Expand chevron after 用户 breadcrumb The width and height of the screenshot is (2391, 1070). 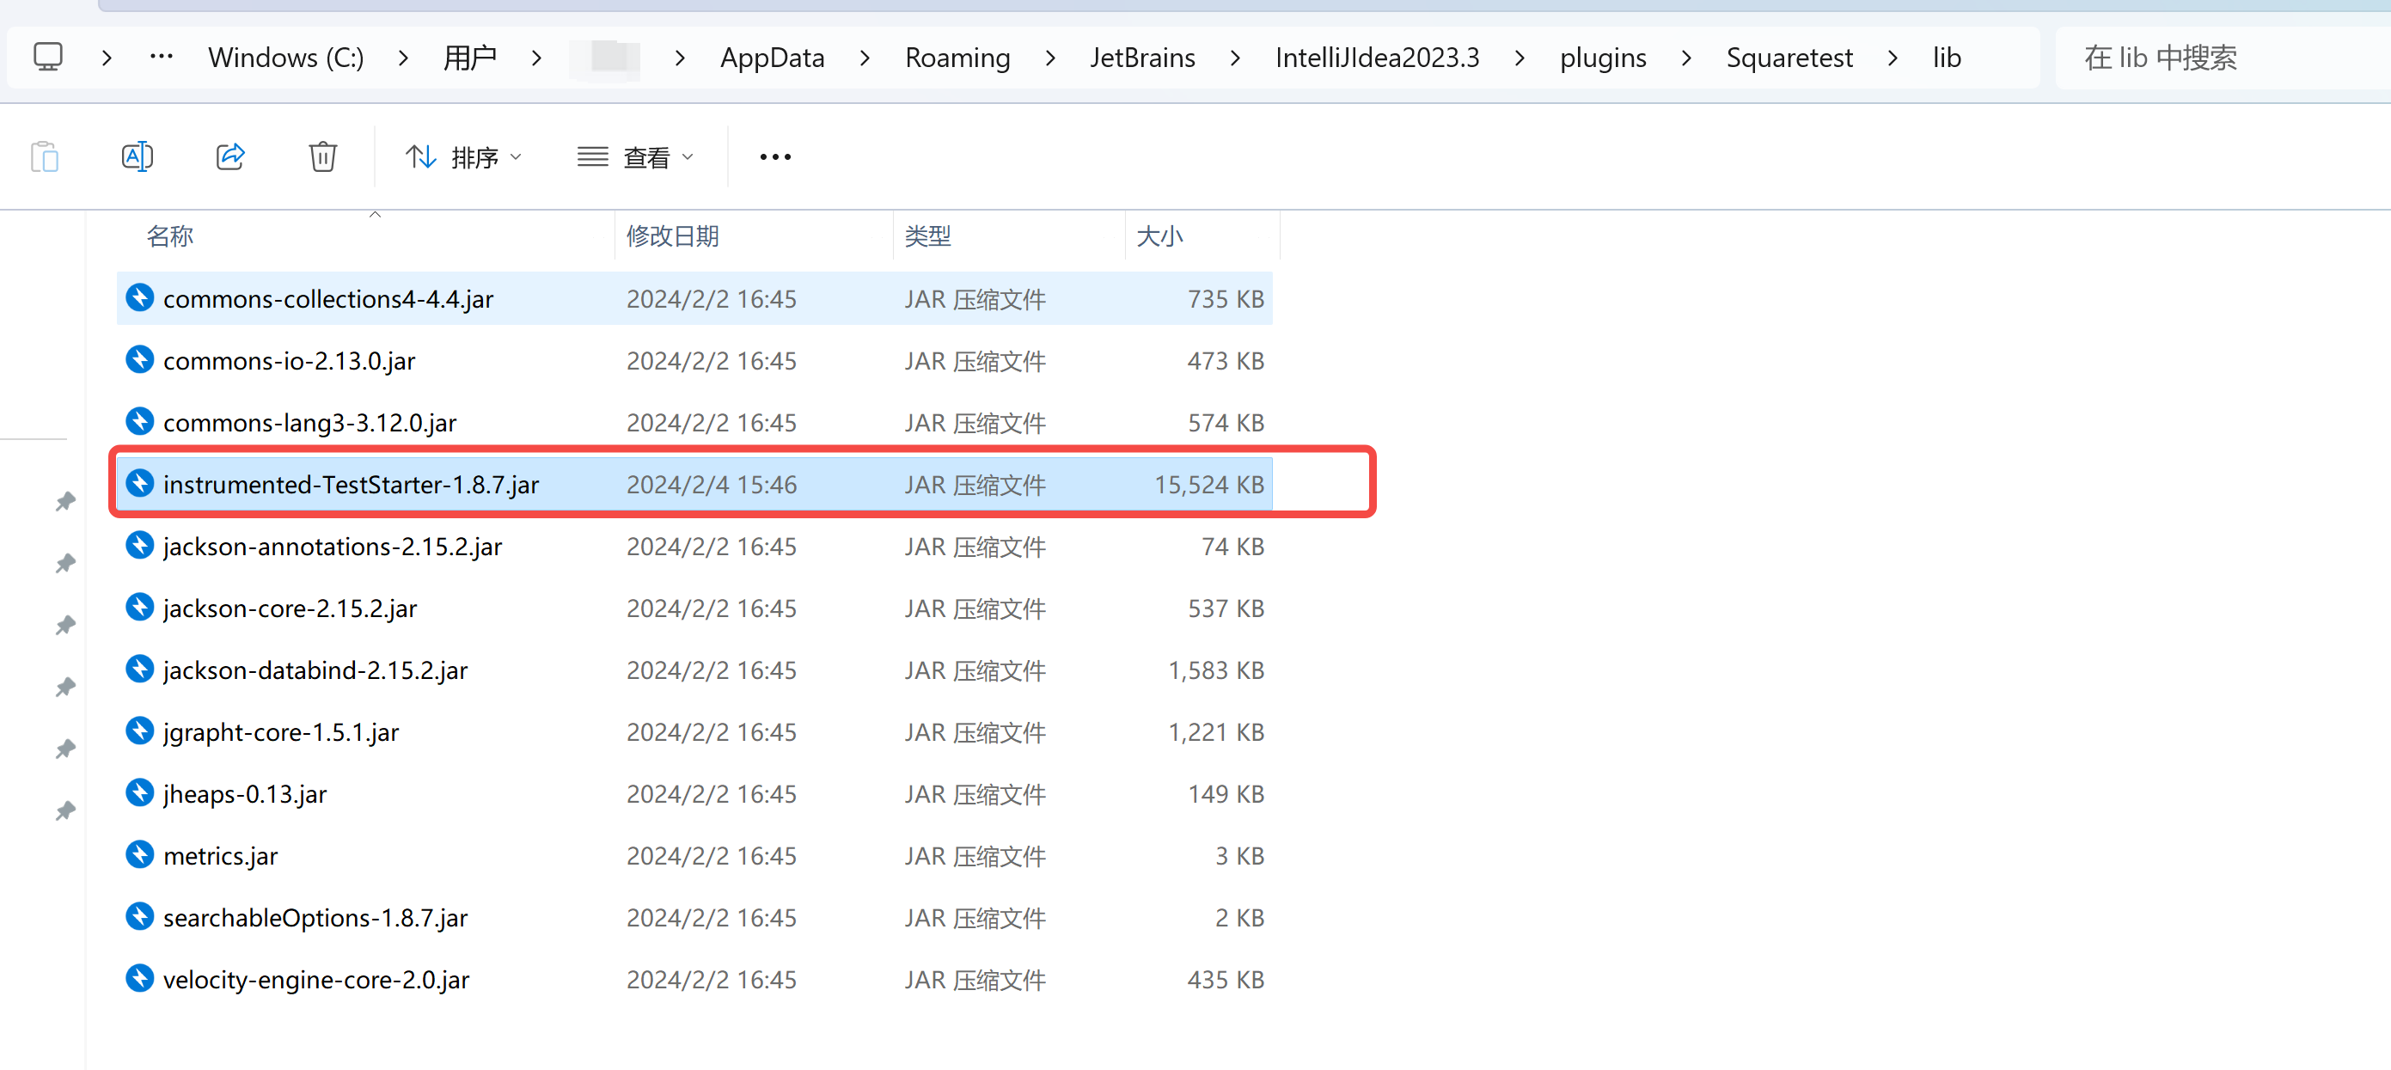pos(536,58)
